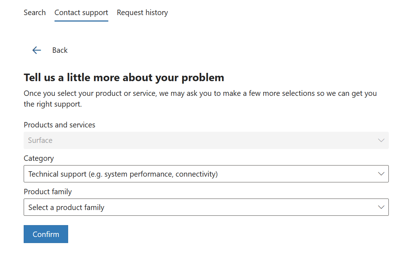The width and height of the screenshot is (406, 261).
Task: Expand the Product family dropdown
Action: [x=206, y=207]
